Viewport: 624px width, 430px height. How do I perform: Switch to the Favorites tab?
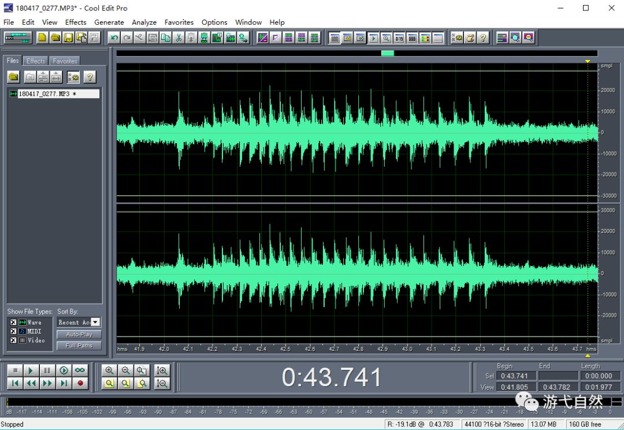pos(65,61)
